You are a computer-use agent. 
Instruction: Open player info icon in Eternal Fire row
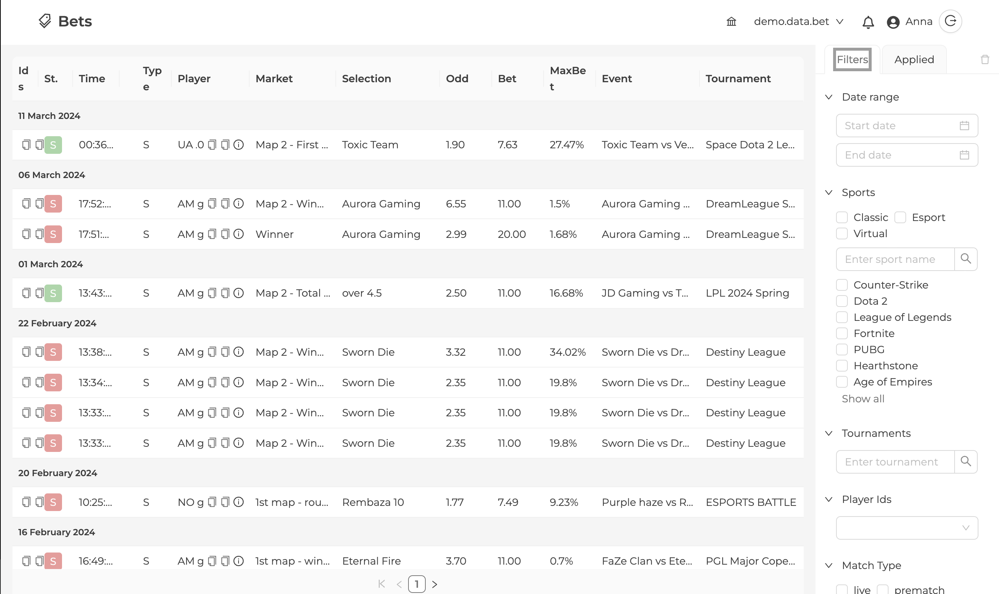click(239, 561)
